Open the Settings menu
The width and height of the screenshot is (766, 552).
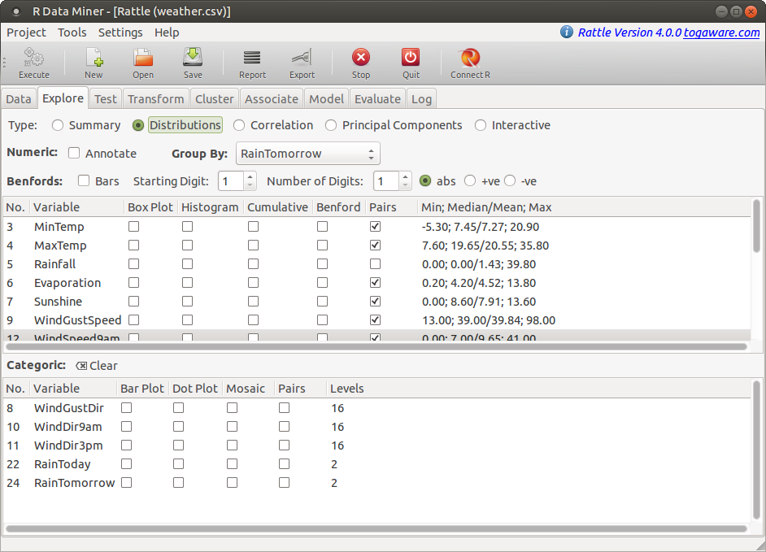tap(120, 33)
